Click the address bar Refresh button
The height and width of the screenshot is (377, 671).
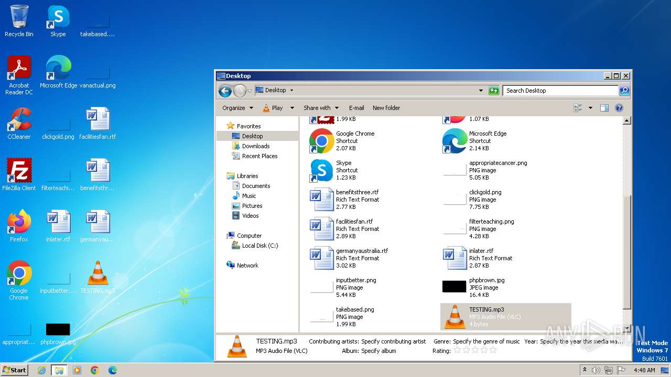point(494,91)
